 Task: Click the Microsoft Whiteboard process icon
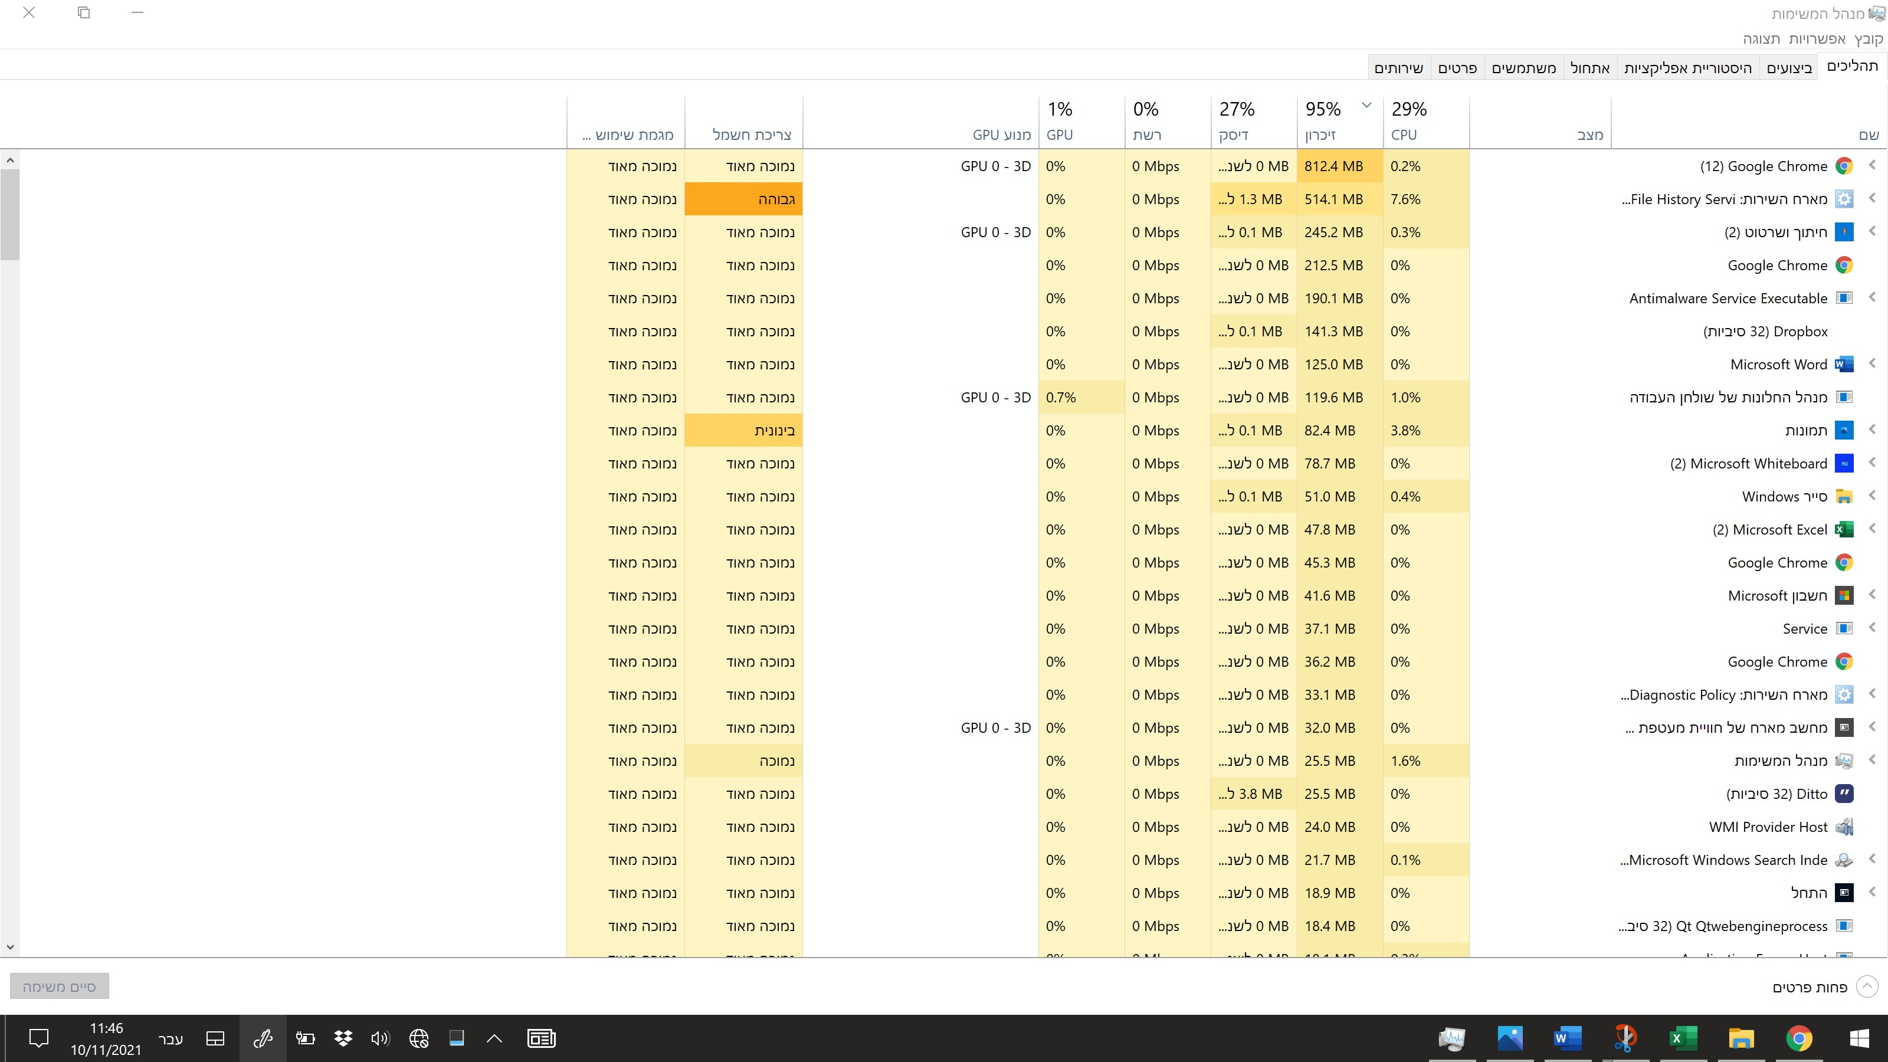coord(1844,463)
